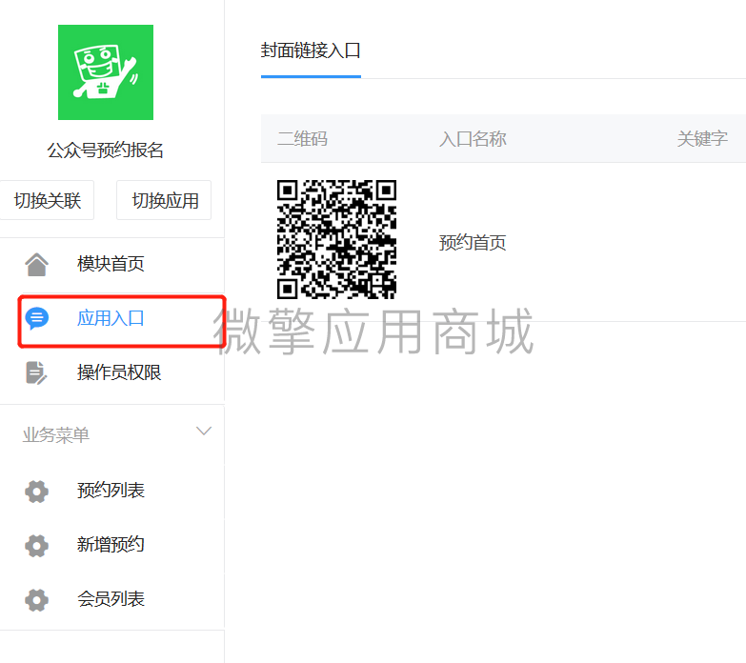Click the 关键字 column header
746x663 pixels.
[x=702, y=139]
